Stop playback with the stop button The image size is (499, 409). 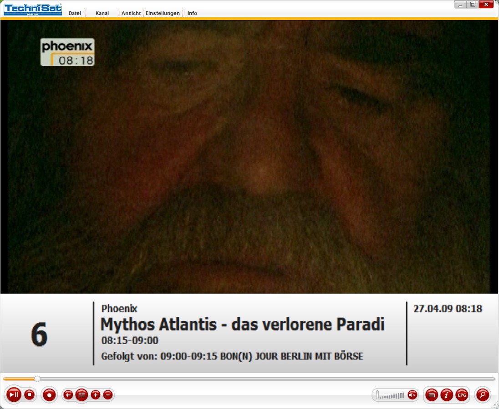[30, 395]
